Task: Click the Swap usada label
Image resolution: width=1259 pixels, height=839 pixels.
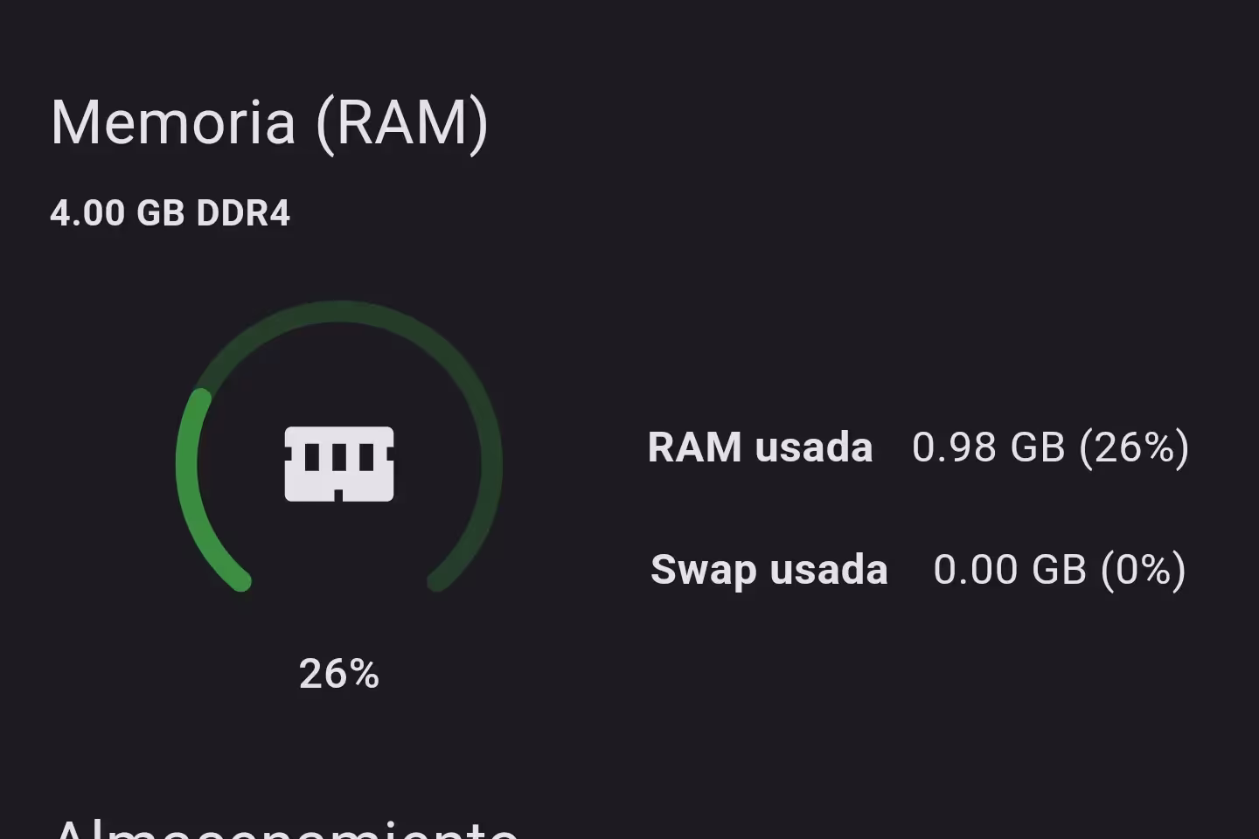Action: 769,570
